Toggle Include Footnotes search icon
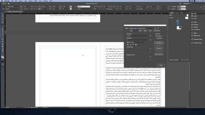Viewport: 205px width, 115px height. [139, 45]
